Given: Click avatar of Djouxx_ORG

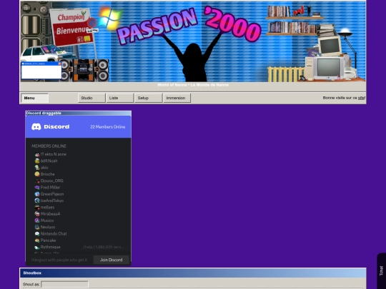Looking at the screenshot, I should pos(37,181).
